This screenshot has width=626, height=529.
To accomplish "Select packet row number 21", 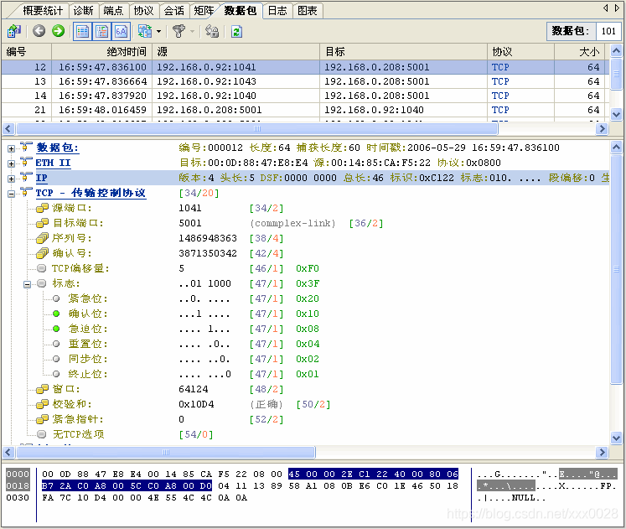I will pos(305,110).
